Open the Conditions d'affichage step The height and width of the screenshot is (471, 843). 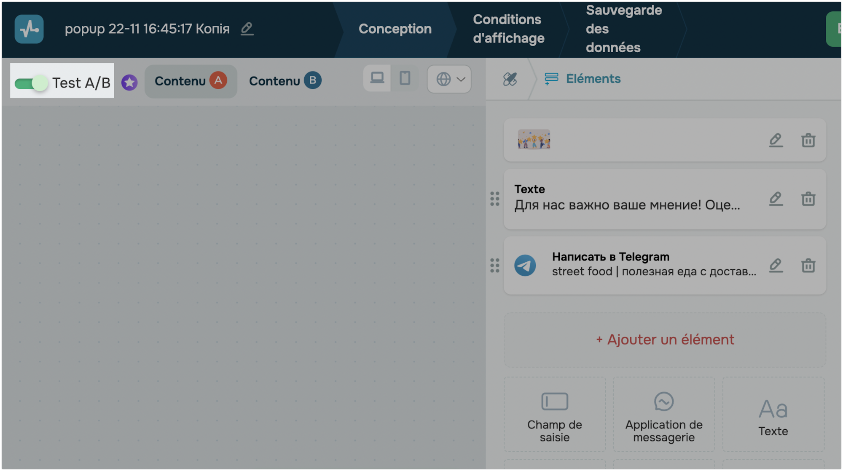click(x=508, y=29)
